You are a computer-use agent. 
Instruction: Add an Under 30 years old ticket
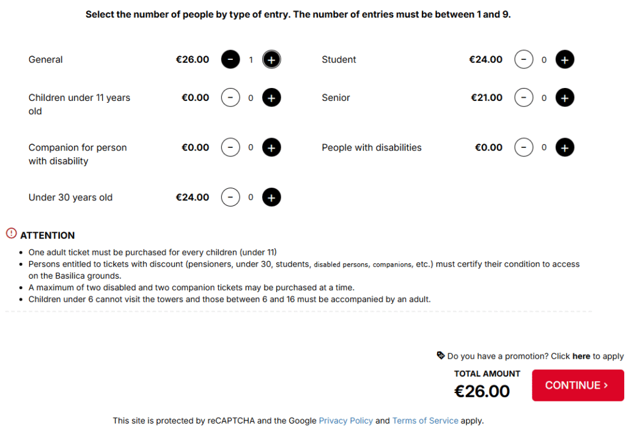(271, 198)
